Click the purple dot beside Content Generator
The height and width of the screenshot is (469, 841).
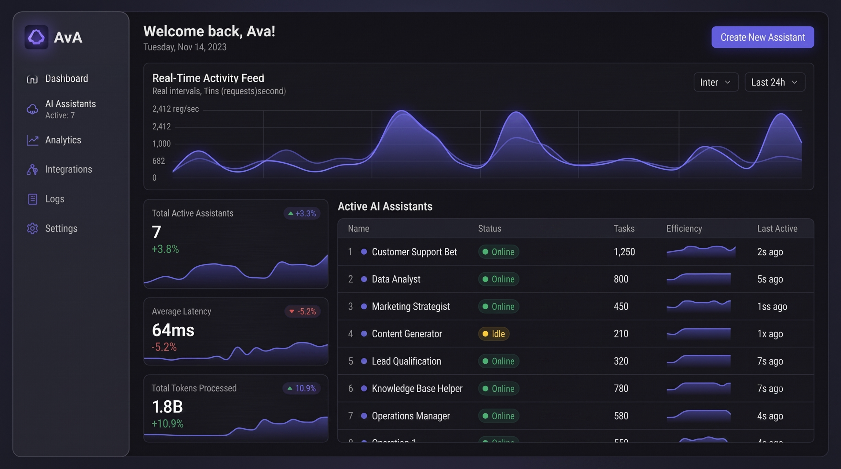coord(364,334)
